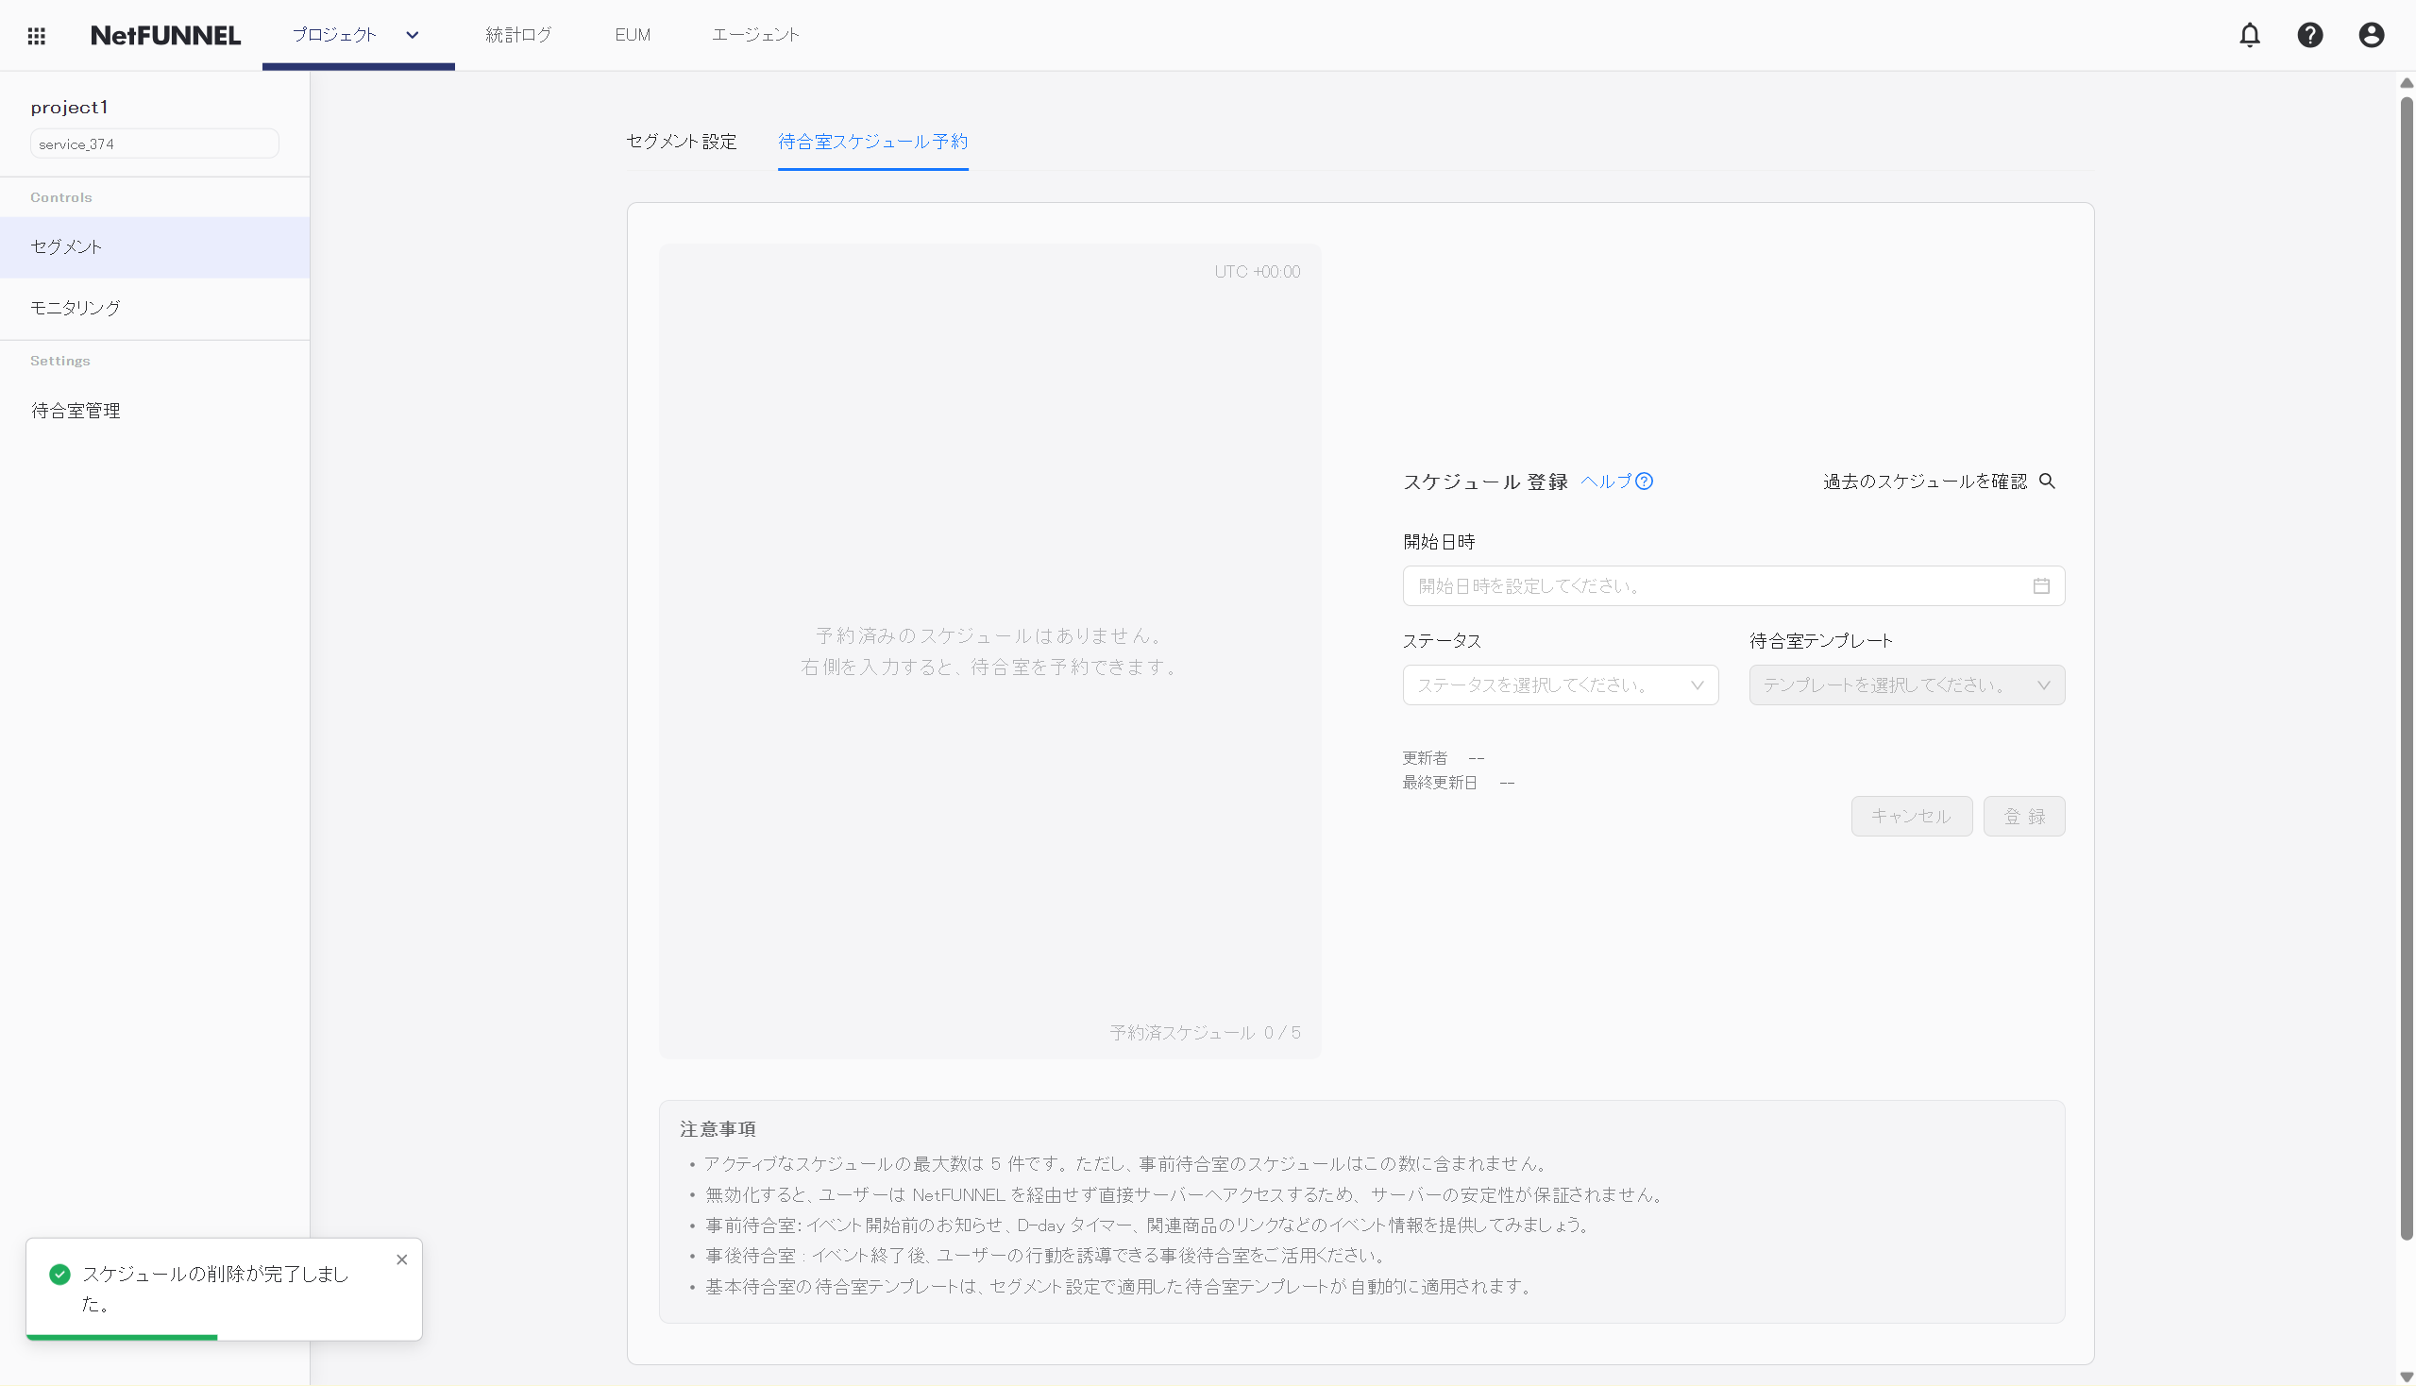Open the help question-mark icon in the header
Screen dimensions: 2416x1386
point(2310,34)
